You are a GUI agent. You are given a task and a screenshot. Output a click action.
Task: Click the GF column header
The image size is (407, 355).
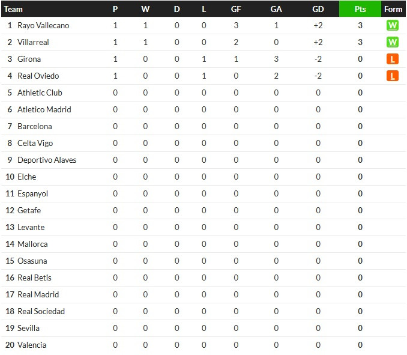236,9
